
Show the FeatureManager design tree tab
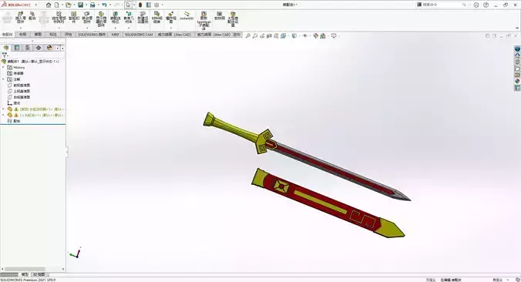point(6,48)
